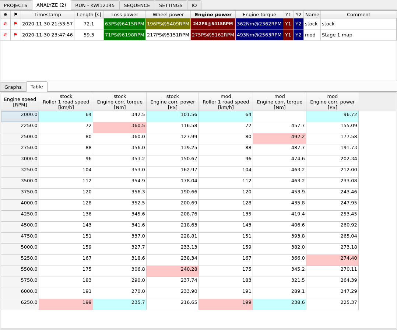Toggle Y2 axis for mod run

pyautogui.click(x=299, y=35)
